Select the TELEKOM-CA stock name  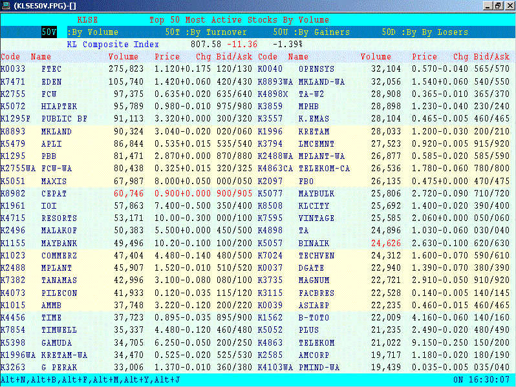click(325, 169)
